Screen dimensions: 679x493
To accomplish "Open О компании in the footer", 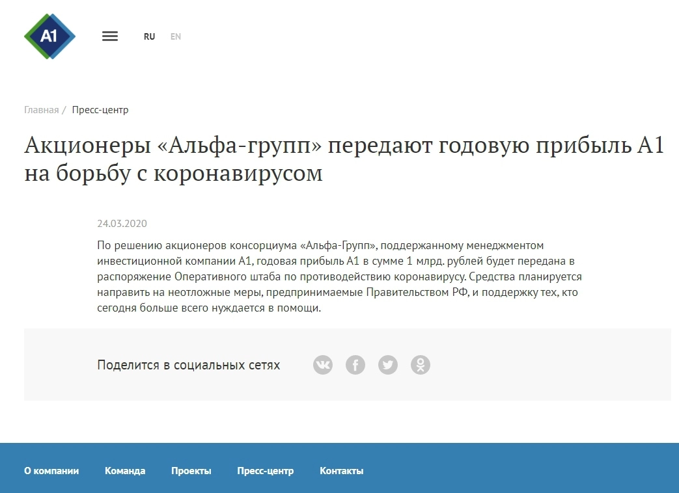I will pos(51,471).
